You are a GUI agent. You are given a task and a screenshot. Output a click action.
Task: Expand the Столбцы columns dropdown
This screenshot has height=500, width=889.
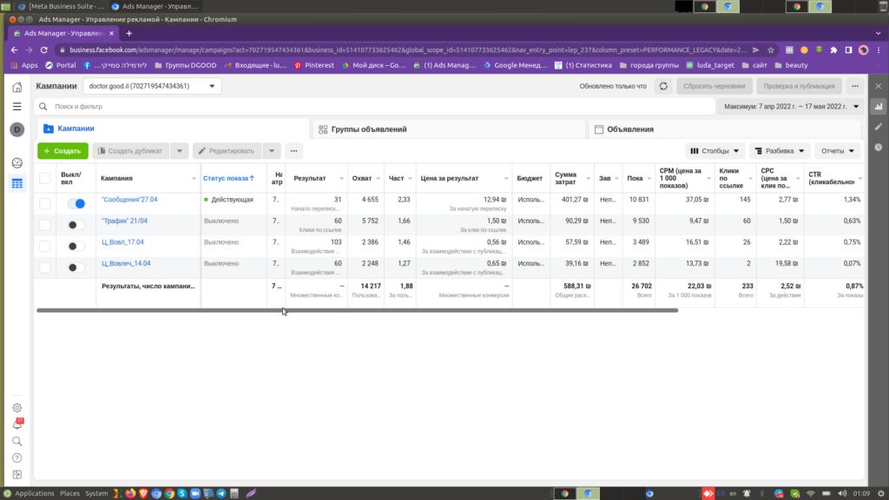714,150
